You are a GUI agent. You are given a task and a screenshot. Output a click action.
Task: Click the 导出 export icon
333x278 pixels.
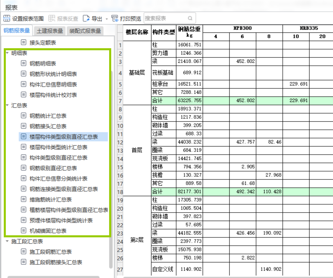click(x=86, y=18)
